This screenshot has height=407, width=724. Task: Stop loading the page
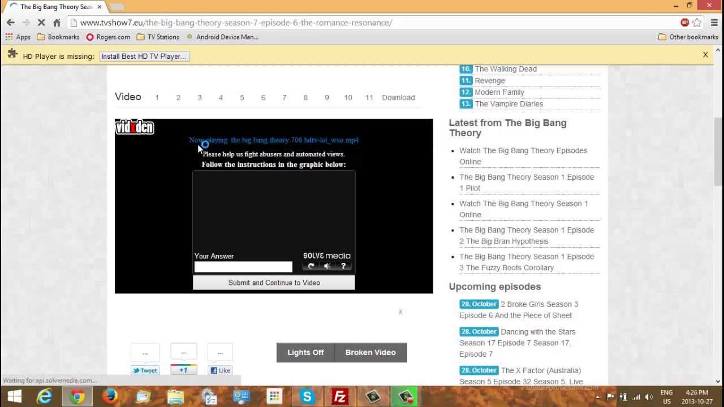[41, 23]
